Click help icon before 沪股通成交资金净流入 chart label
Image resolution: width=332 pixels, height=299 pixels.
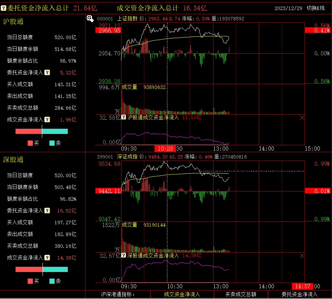coord(124,117)
